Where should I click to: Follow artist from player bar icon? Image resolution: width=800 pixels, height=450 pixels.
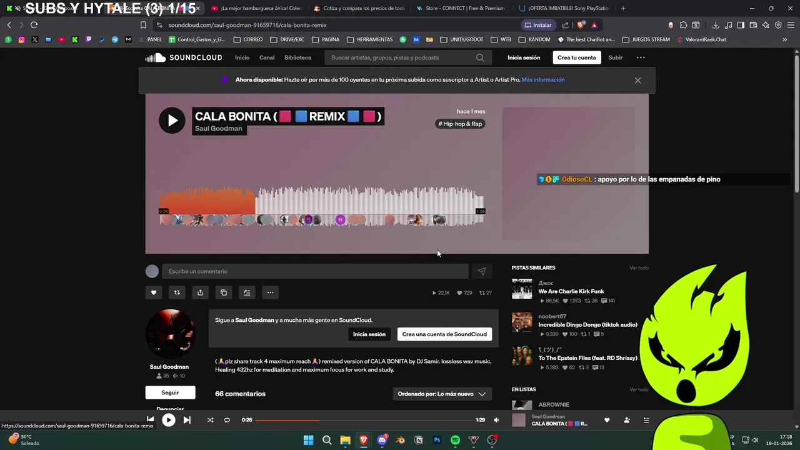pos(627,420)
